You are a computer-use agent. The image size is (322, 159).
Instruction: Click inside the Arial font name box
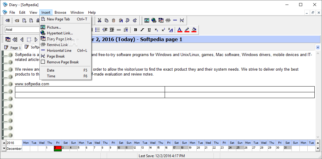[22, 30]
